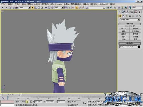Screen dimensions: 143x107
Task: Select the Geometry category icon
Action: [120, 16]
